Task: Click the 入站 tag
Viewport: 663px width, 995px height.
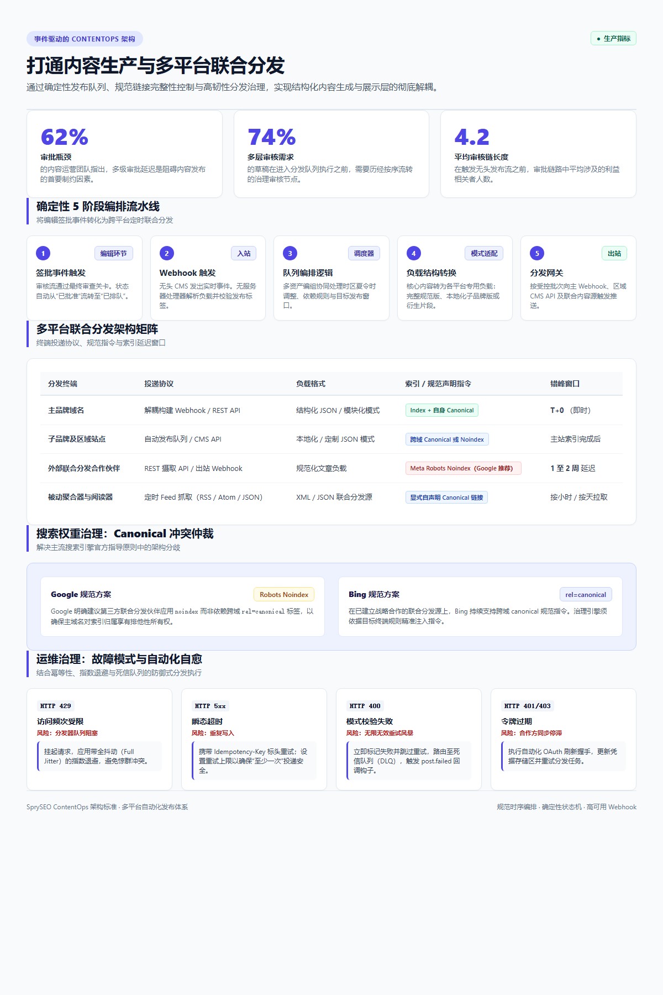Action: click(x=244, y=253)
